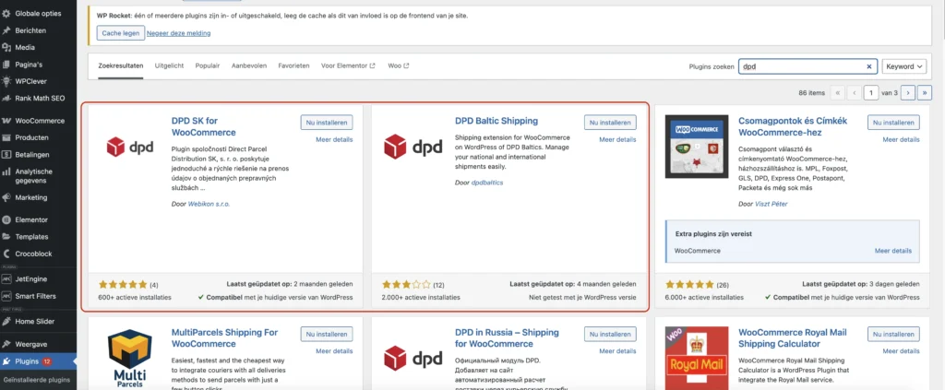Open WPClever lightbulb icon
The height and width of the screenshot is (390, 945).
click(6, 80)
